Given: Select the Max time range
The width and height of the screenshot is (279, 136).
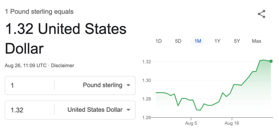Looking at the screenshot, I should tap(257, 41).
